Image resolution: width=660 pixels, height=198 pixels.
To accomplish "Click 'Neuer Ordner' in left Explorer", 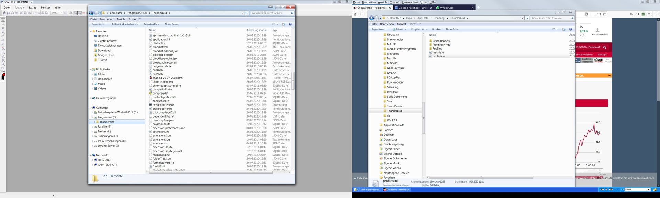I will coord(172,24).
